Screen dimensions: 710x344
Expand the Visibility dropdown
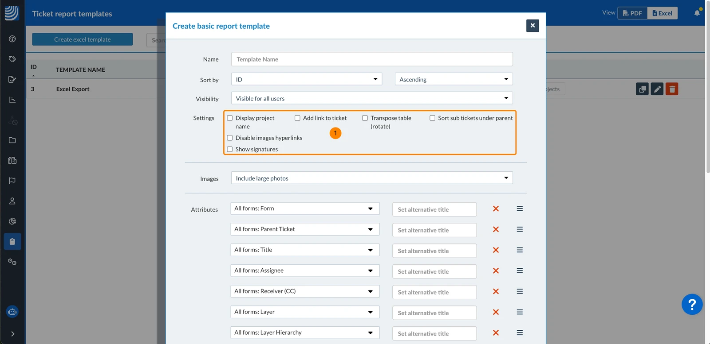372,98
